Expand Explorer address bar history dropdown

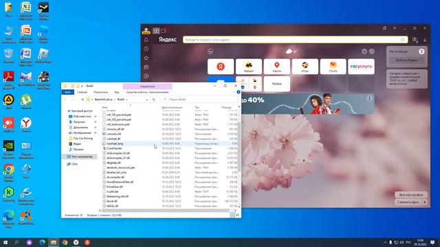click(x=146, y=99)
